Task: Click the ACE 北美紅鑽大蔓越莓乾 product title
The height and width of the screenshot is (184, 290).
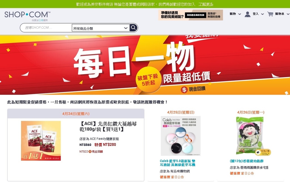Action: pos(108,126)
